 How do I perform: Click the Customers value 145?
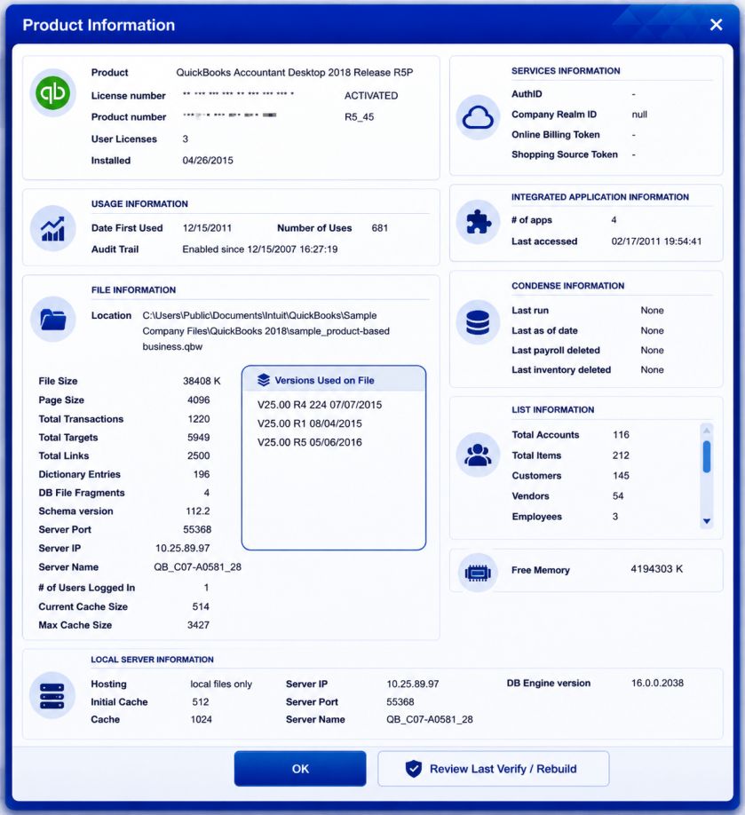(x=621, y=476)
